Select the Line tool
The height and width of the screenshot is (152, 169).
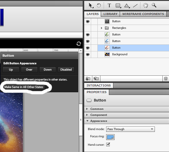(135, 6)
